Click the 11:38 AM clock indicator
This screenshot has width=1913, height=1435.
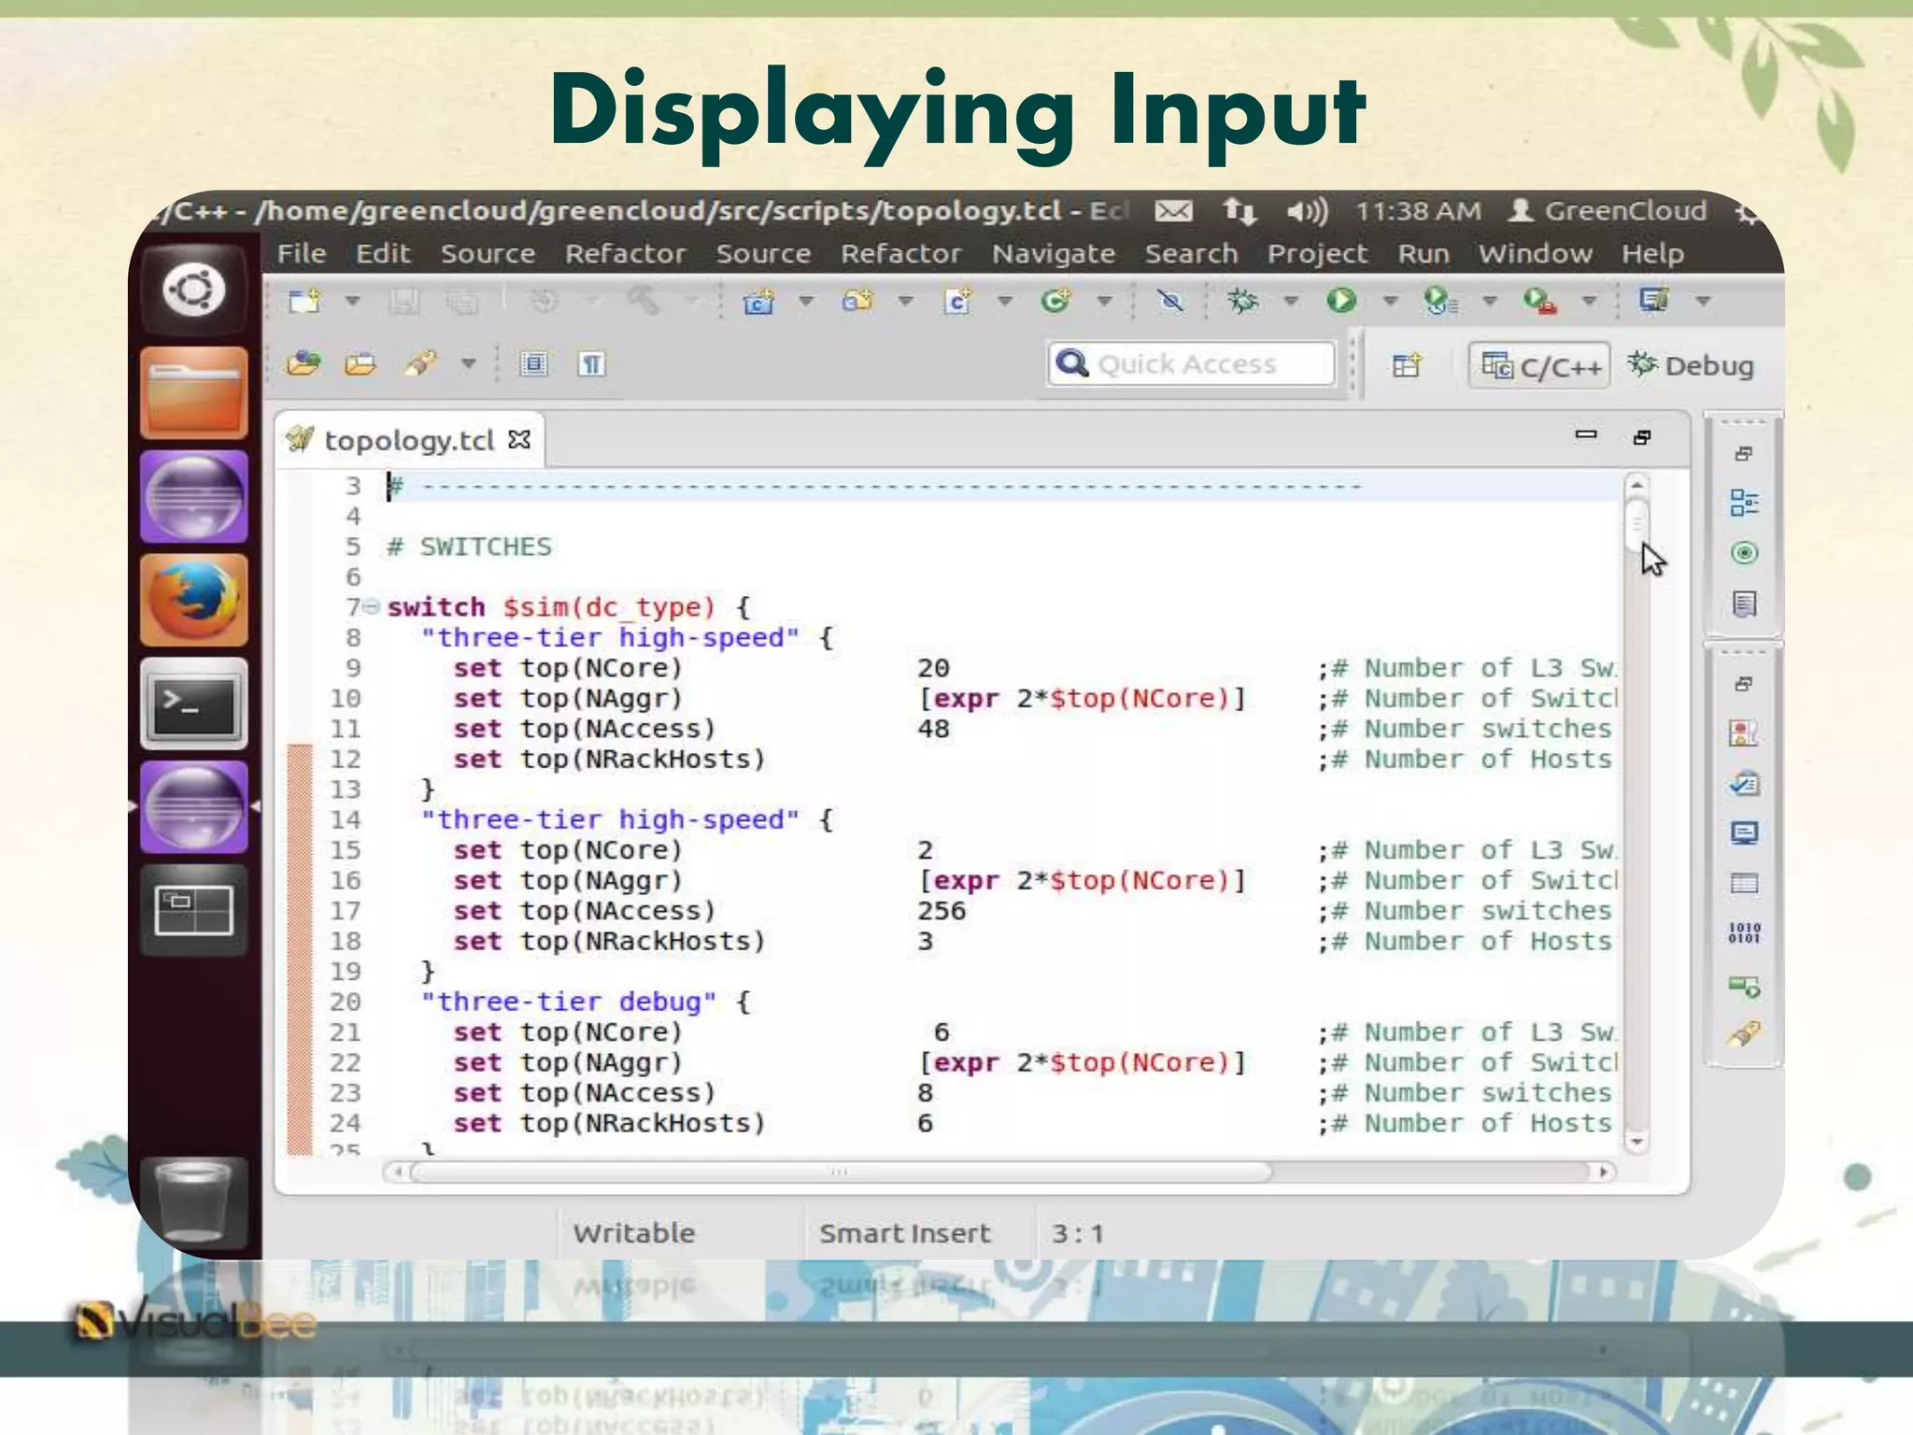click(x=1418, y=211)
